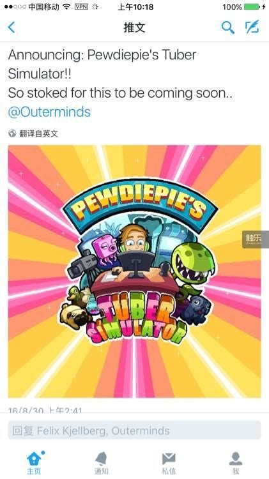Tap the tweet timestamp 16/8/30
Screen dimensions: 269x479
point(45,409)
